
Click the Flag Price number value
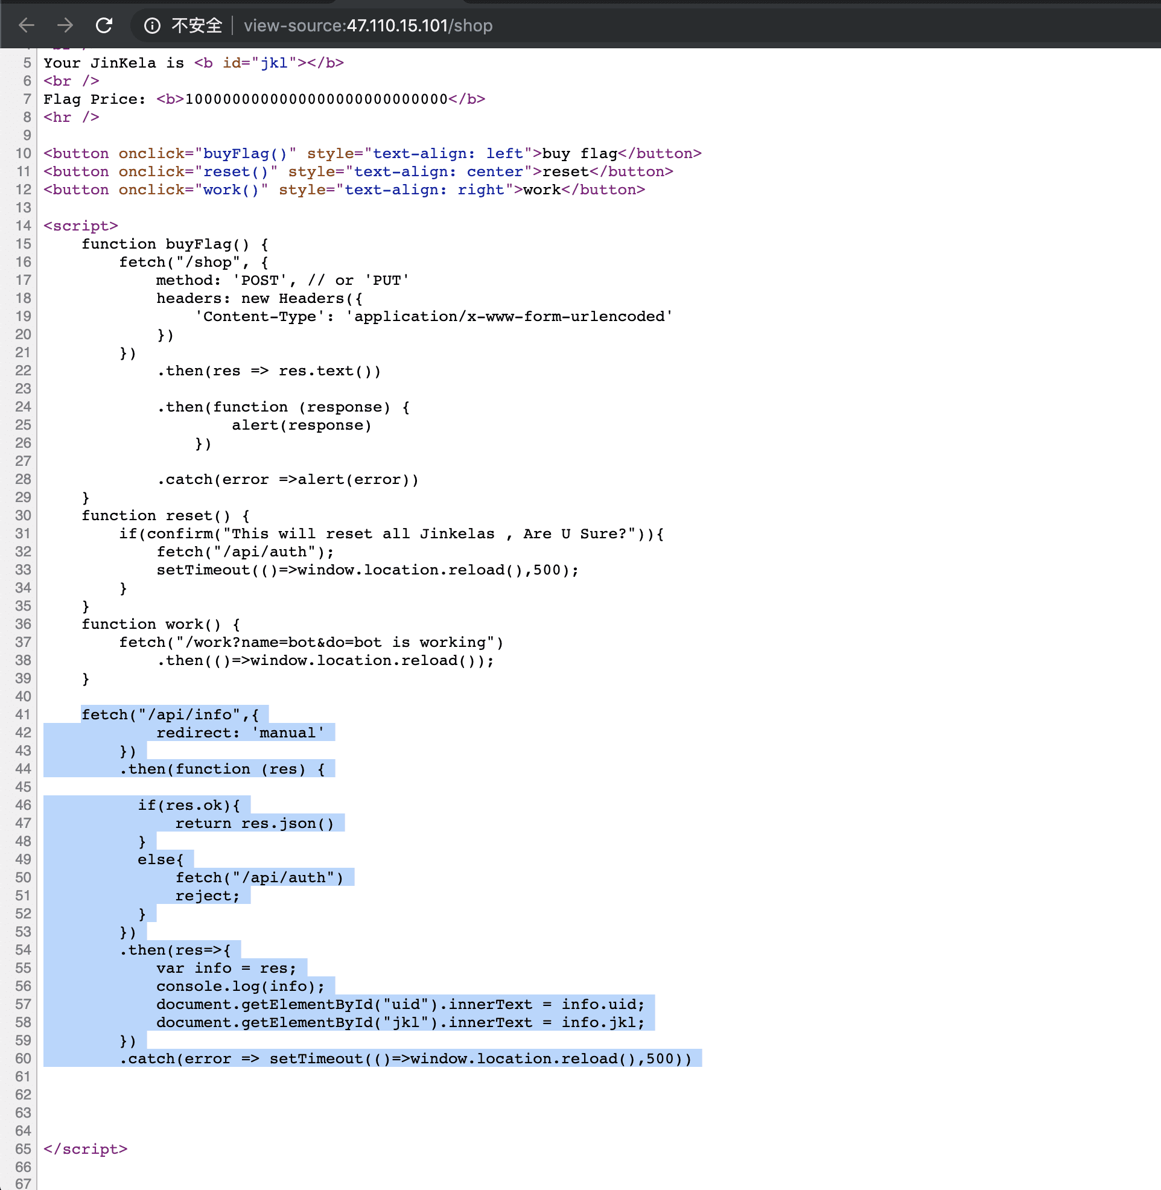point(316,100)
